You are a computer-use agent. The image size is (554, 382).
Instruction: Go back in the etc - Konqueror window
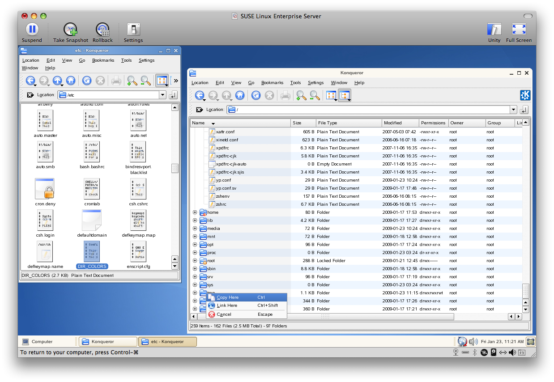30,81
